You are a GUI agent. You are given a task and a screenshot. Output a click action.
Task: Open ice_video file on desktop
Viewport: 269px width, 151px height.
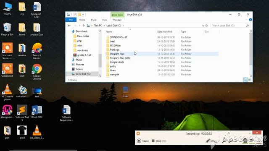point(37,132)
